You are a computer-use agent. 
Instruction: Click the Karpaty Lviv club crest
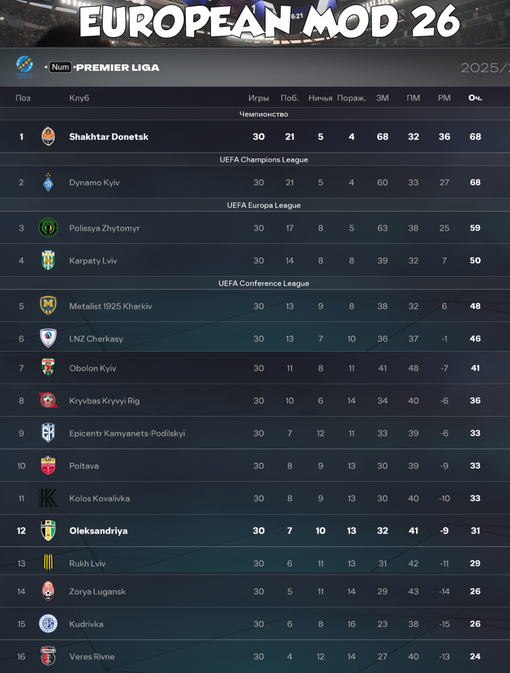pos(48,260)
